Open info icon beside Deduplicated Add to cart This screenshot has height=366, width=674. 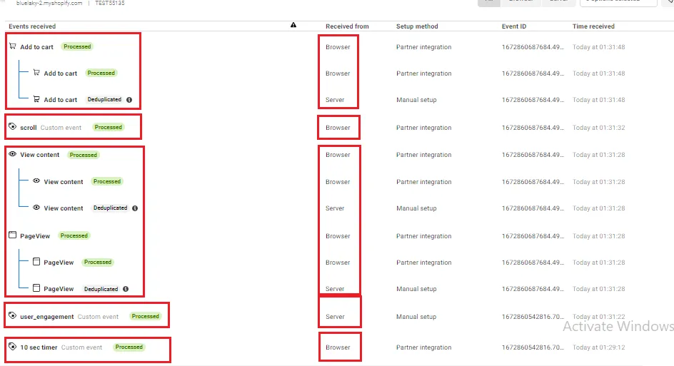[129, 100]
